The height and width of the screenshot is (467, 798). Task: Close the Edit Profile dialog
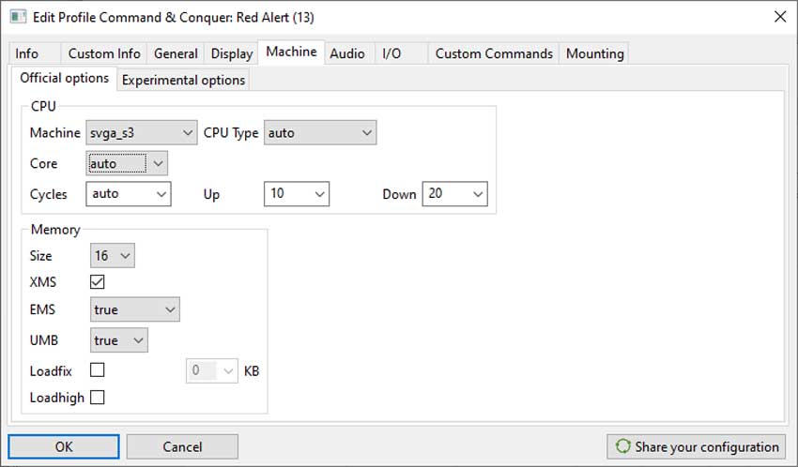(779, 17)
